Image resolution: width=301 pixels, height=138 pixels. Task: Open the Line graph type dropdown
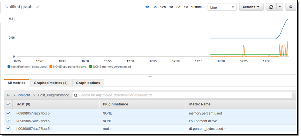222,7
